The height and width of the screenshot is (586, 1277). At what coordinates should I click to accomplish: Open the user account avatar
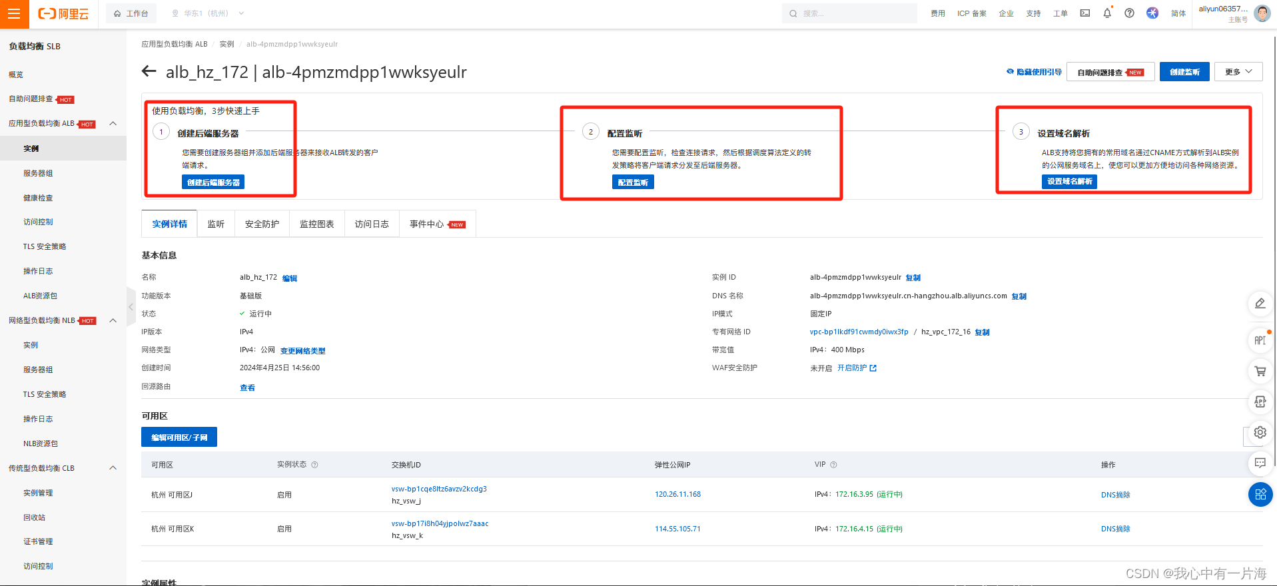(x=1262, y=13)
